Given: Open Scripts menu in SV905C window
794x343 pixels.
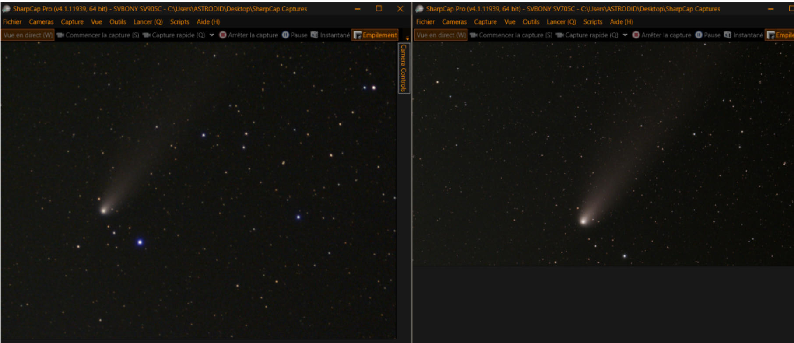Looking at the screenshot, I should pyautogui.click(x=179, y=21).
